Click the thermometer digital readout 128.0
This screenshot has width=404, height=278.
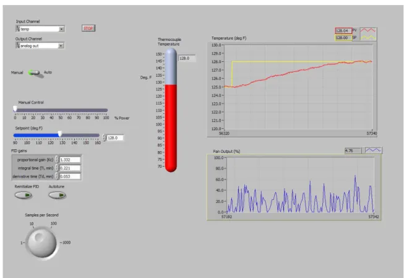click(187, 59)
